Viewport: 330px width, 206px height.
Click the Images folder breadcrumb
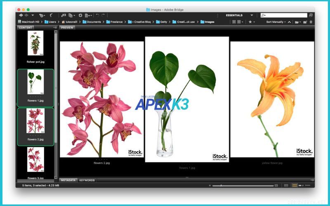click(207, 22)
